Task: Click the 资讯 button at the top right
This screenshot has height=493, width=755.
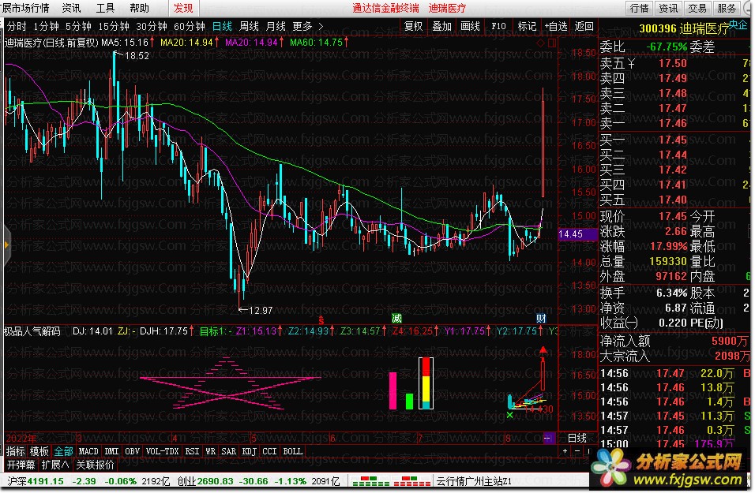Action: tap(668, 8)
